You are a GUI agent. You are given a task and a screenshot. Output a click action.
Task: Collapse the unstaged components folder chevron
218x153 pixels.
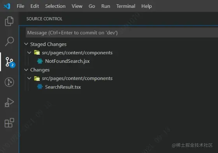tap(29, 78)
